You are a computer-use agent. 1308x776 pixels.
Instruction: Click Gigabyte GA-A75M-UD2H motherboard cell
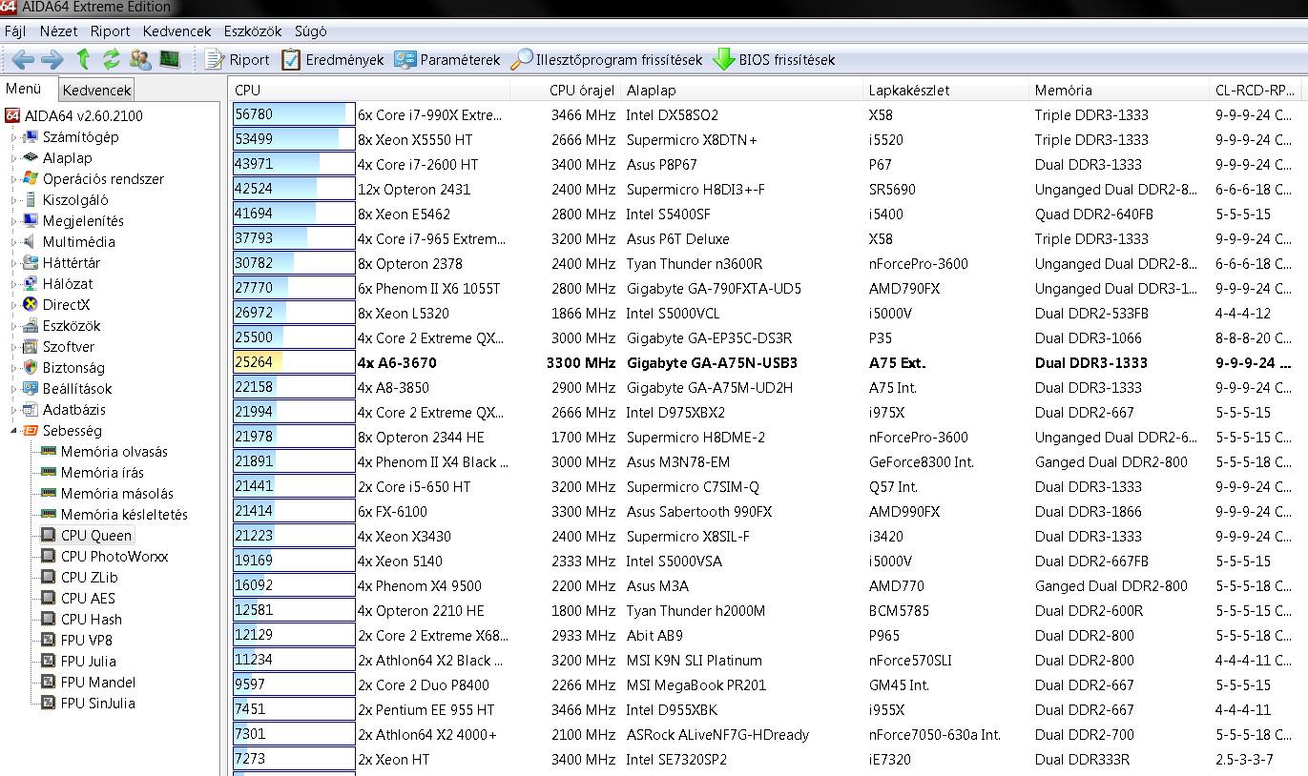coord(710,388)
